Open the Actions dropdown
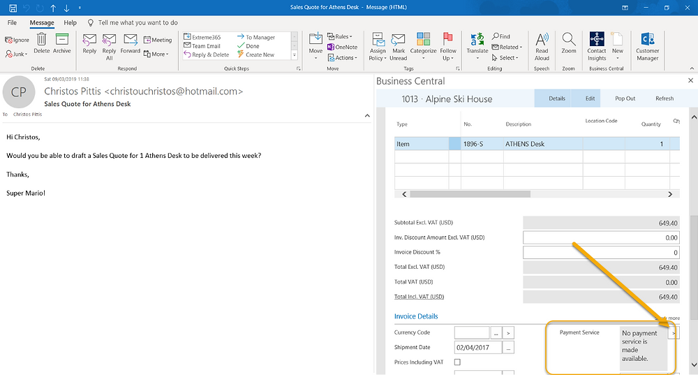Screen dimensions: 698x375 tap(342, 58)
